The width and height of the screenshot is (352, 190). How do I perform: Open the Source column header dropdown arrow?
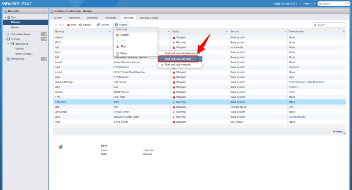[285, 32]
